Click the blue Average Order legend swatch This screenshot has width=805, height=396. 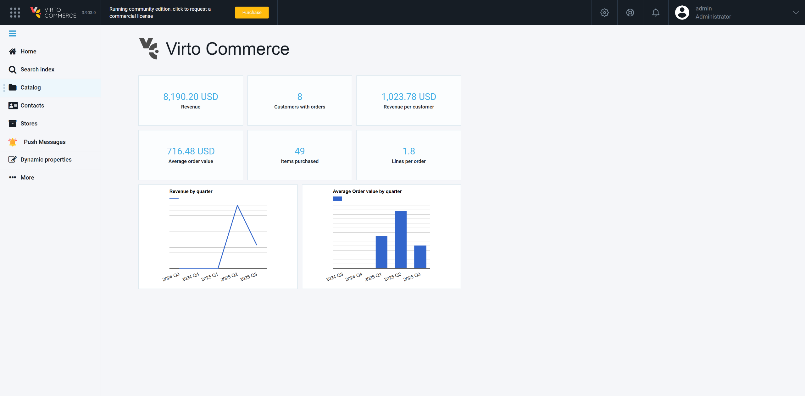pyautogui.click(x=337, y=199)
